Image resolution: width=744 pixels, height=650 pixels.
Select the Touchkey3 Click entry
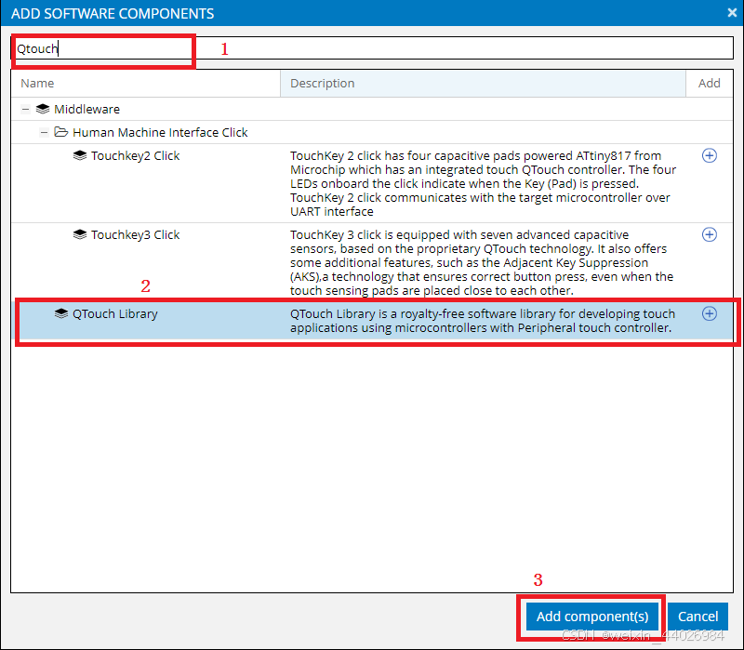(x=372, y=262)
